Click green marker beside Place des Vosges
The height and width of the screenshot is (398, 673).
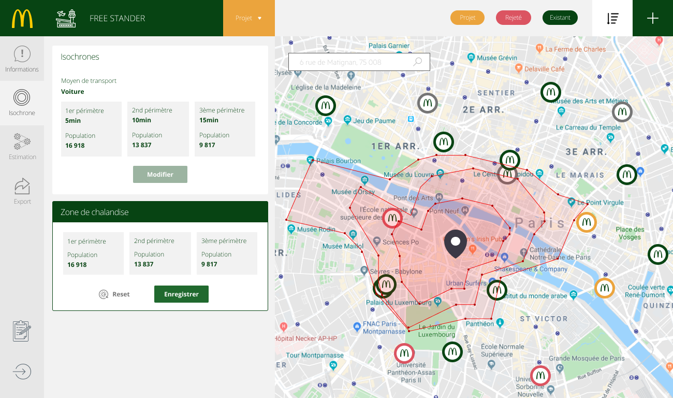(x=658, y=254)
